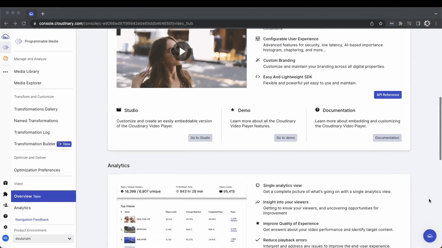Click the browser forward arrow

pyautogui.click(x=15, y=24)
